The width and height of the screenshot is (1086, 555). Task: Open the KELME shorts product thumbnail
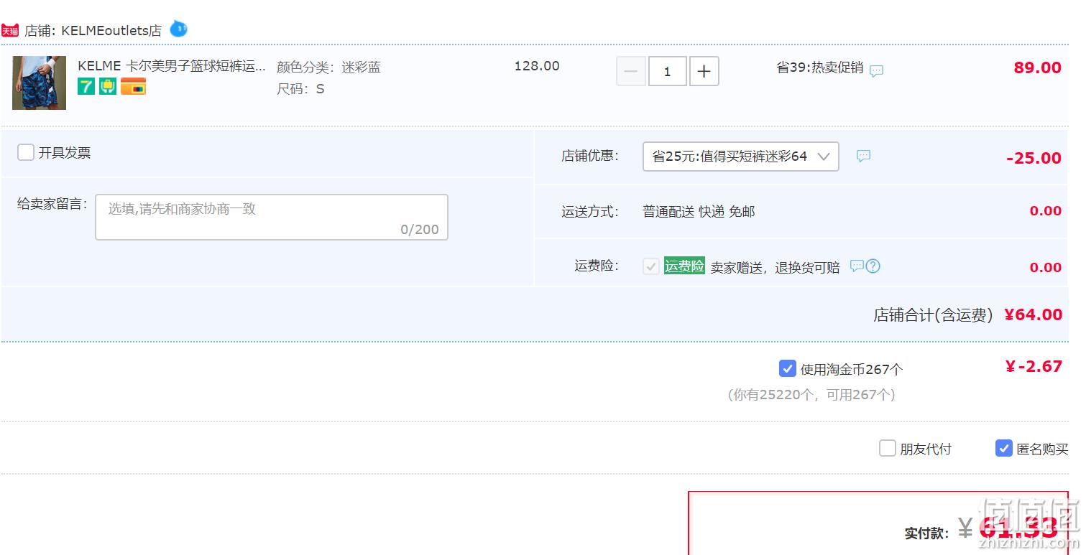point(40,83)
